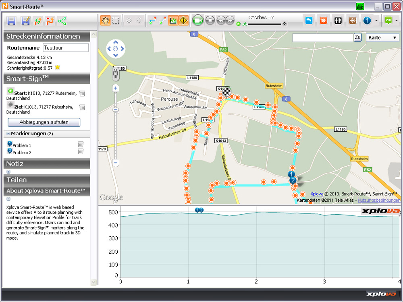Collapse the About section minus icon
Viewport: 403px width, 302px height.
pos(8,199)
